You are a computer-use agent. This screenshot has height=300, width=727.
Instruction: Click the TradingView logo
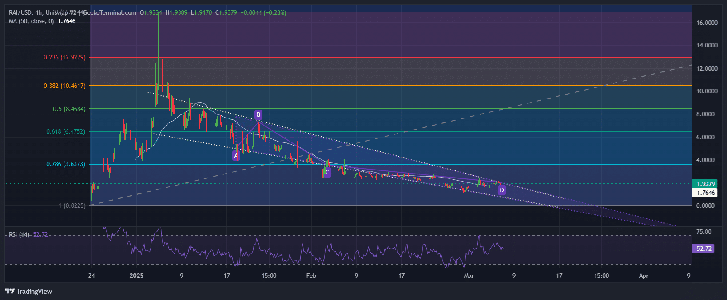[28, 292]
